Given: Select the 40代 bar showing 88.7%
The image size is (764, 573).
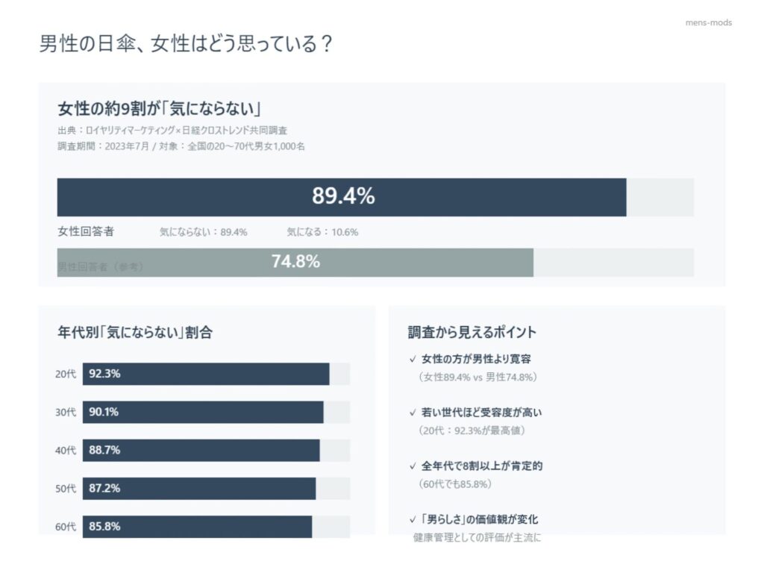Looking at the screenshot, I should pos(201,450).
